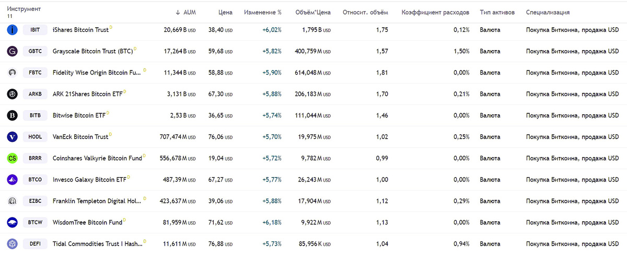Click the VanEck HODL logo icon
Screen dimensions: 627x254
(x=12, y=137)
